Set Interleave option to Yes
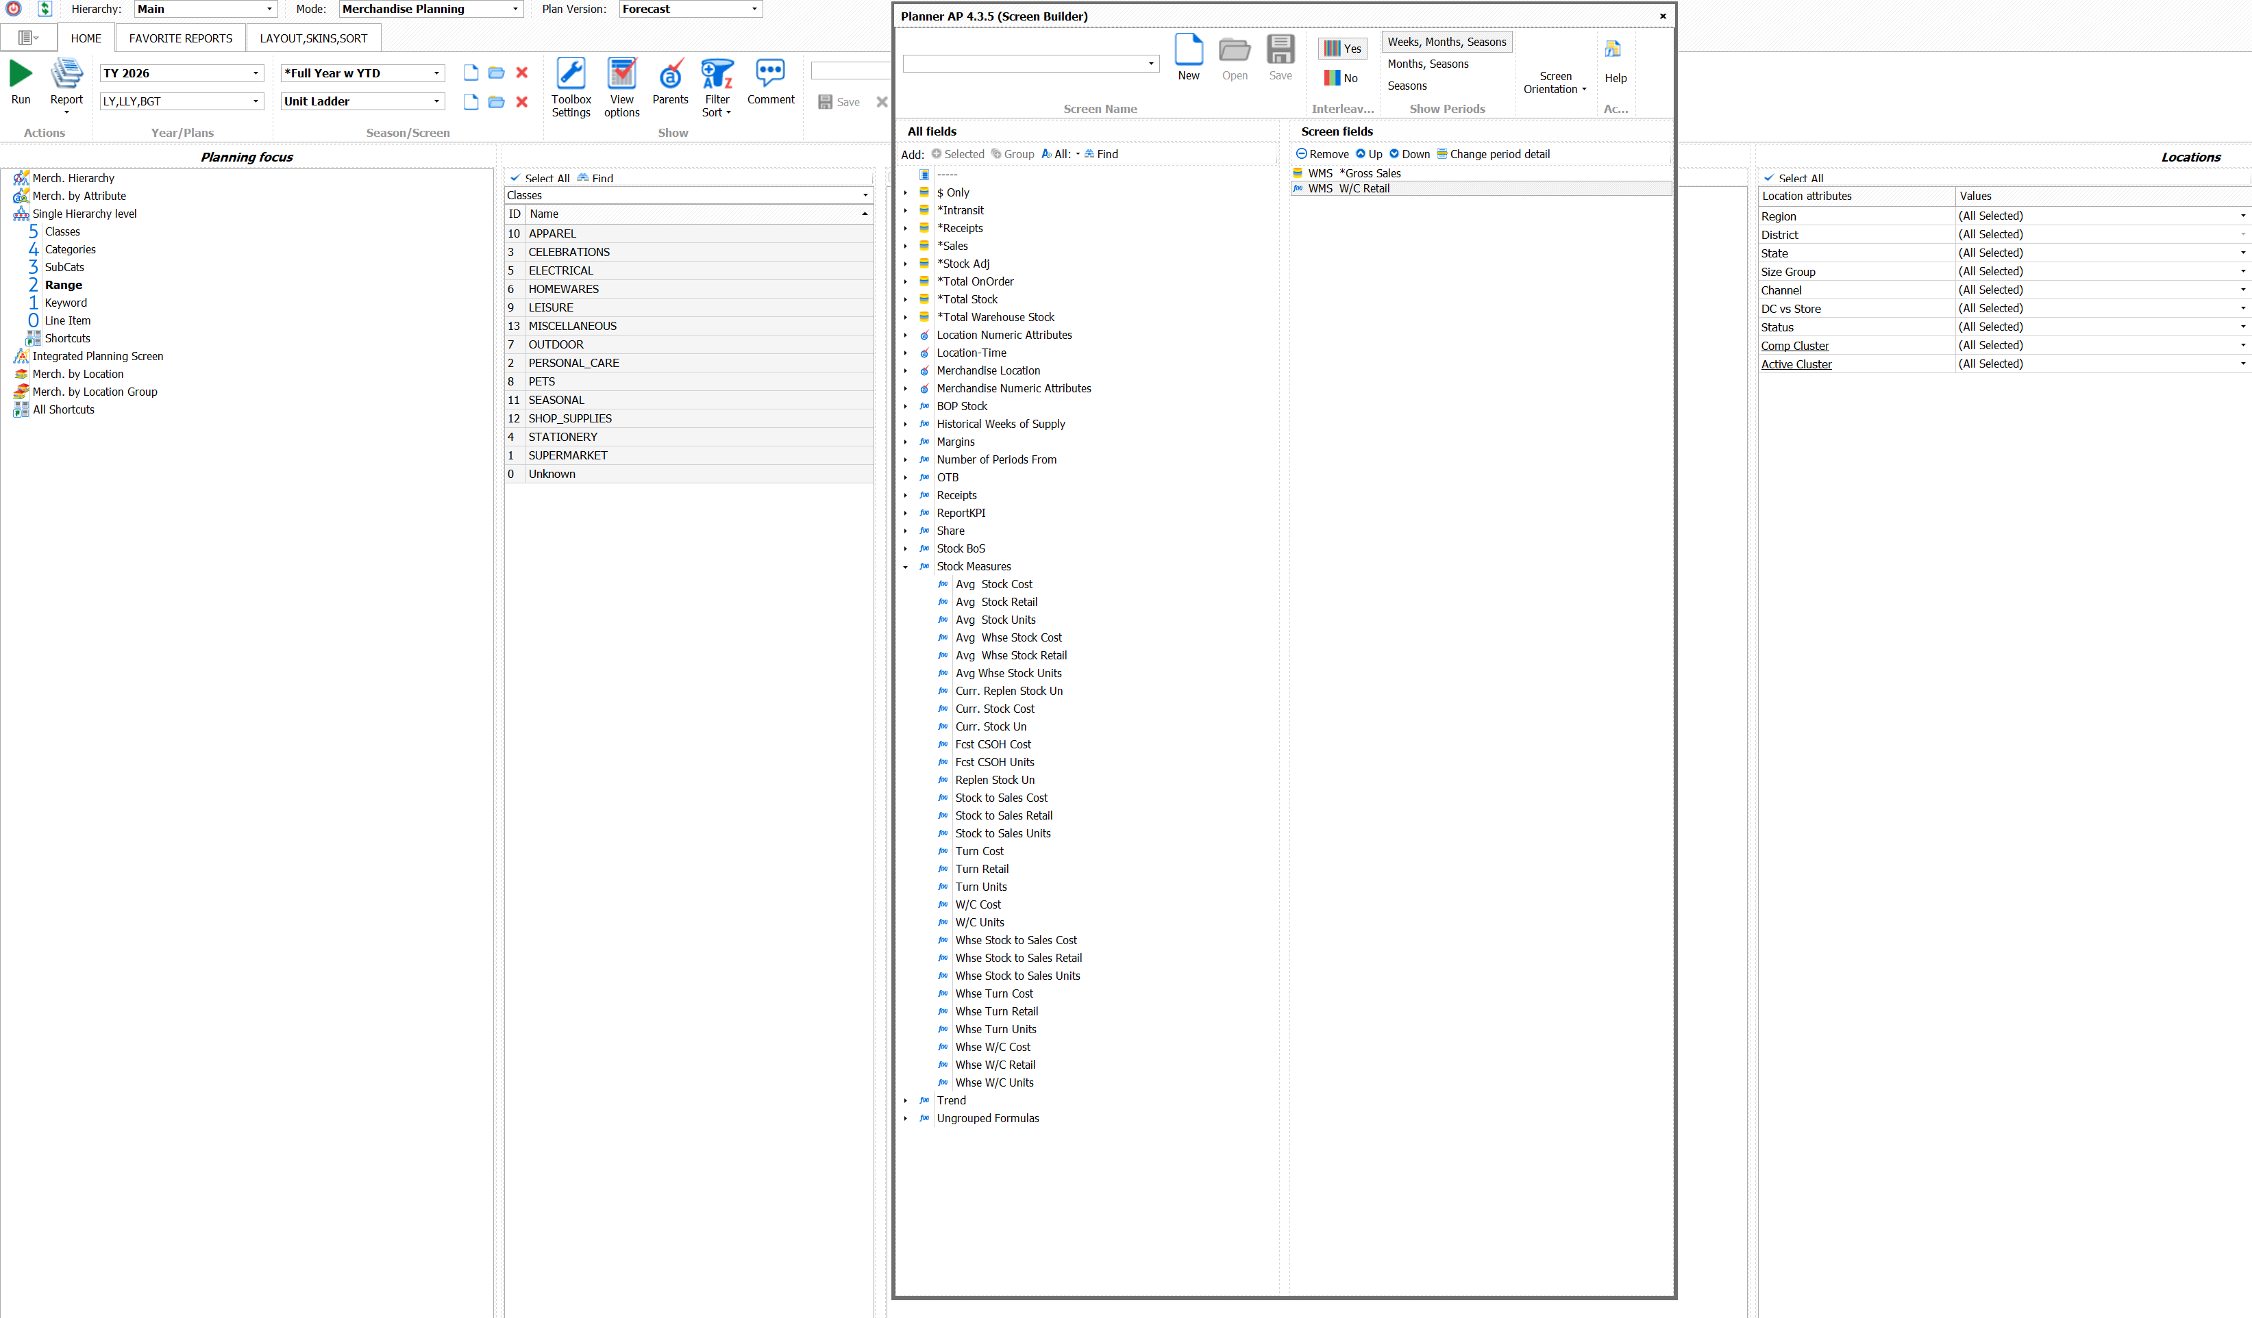 pos(1342,49)
